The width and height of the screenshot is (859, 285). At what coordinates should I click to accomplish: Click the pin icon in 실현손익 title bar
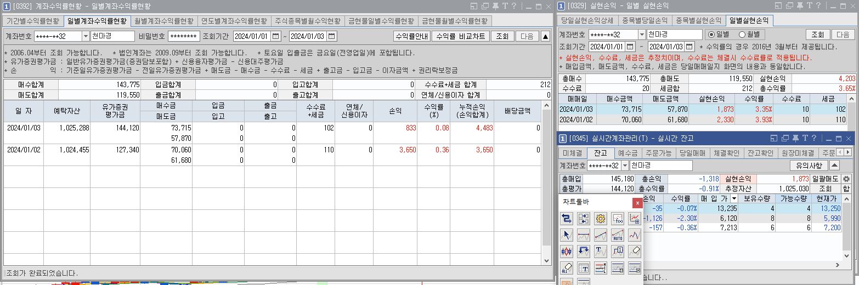pyautogui.click(x=799, y=6)
